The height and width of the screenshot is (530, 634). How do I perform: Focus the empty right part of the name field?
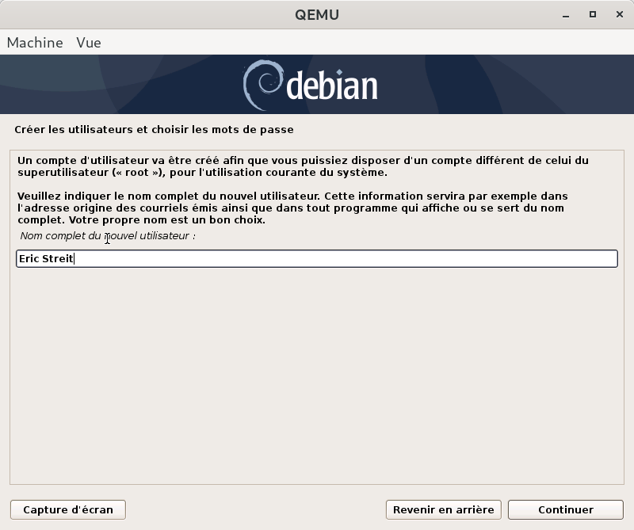click(396, 259)
